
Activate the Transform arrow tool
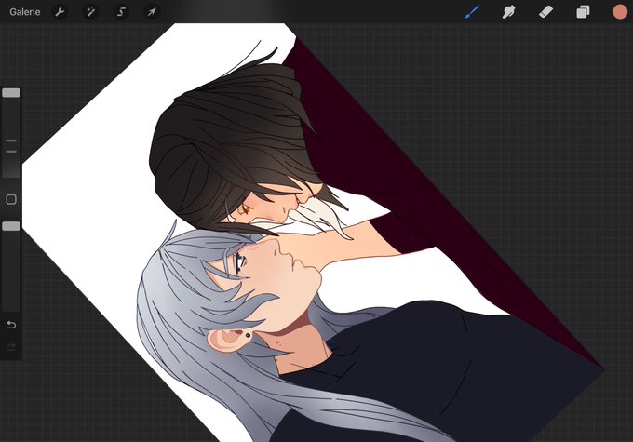pos(152,12)
